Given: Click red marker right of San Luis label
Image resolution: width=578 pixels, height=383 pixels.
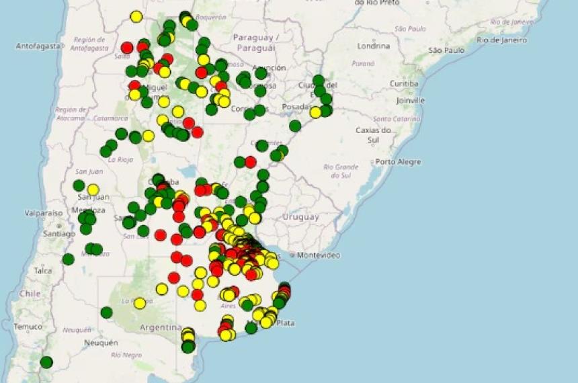Looking at the screenshot, I should click(161, 235).
